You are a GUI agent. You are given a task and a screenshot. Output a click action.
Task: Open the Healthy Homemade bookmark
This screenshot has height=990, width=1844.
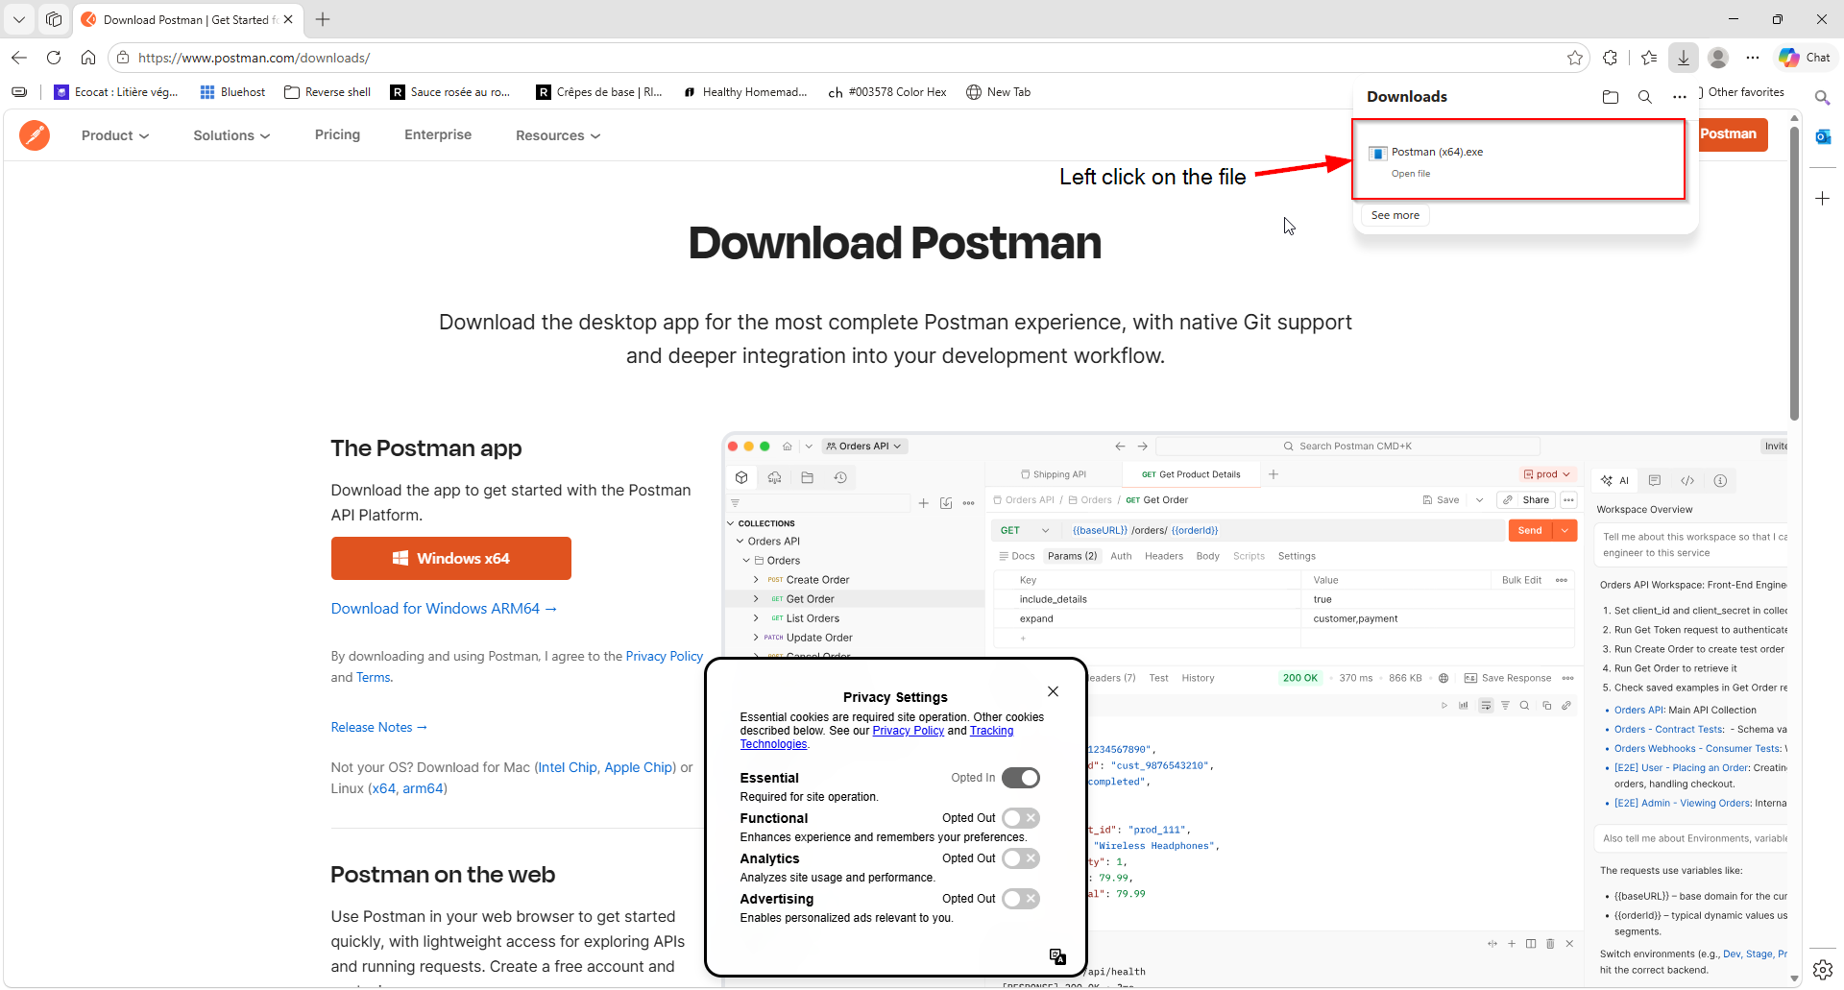(745, 92)
